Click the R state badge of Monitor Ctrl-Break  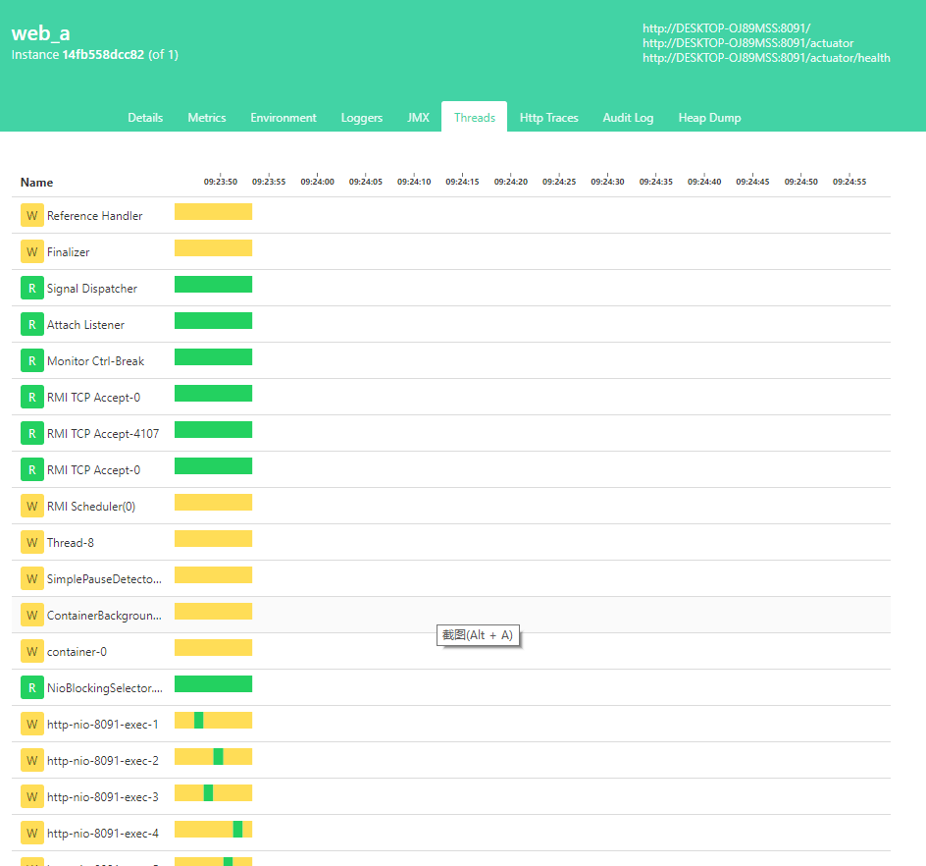coord(32,361)
